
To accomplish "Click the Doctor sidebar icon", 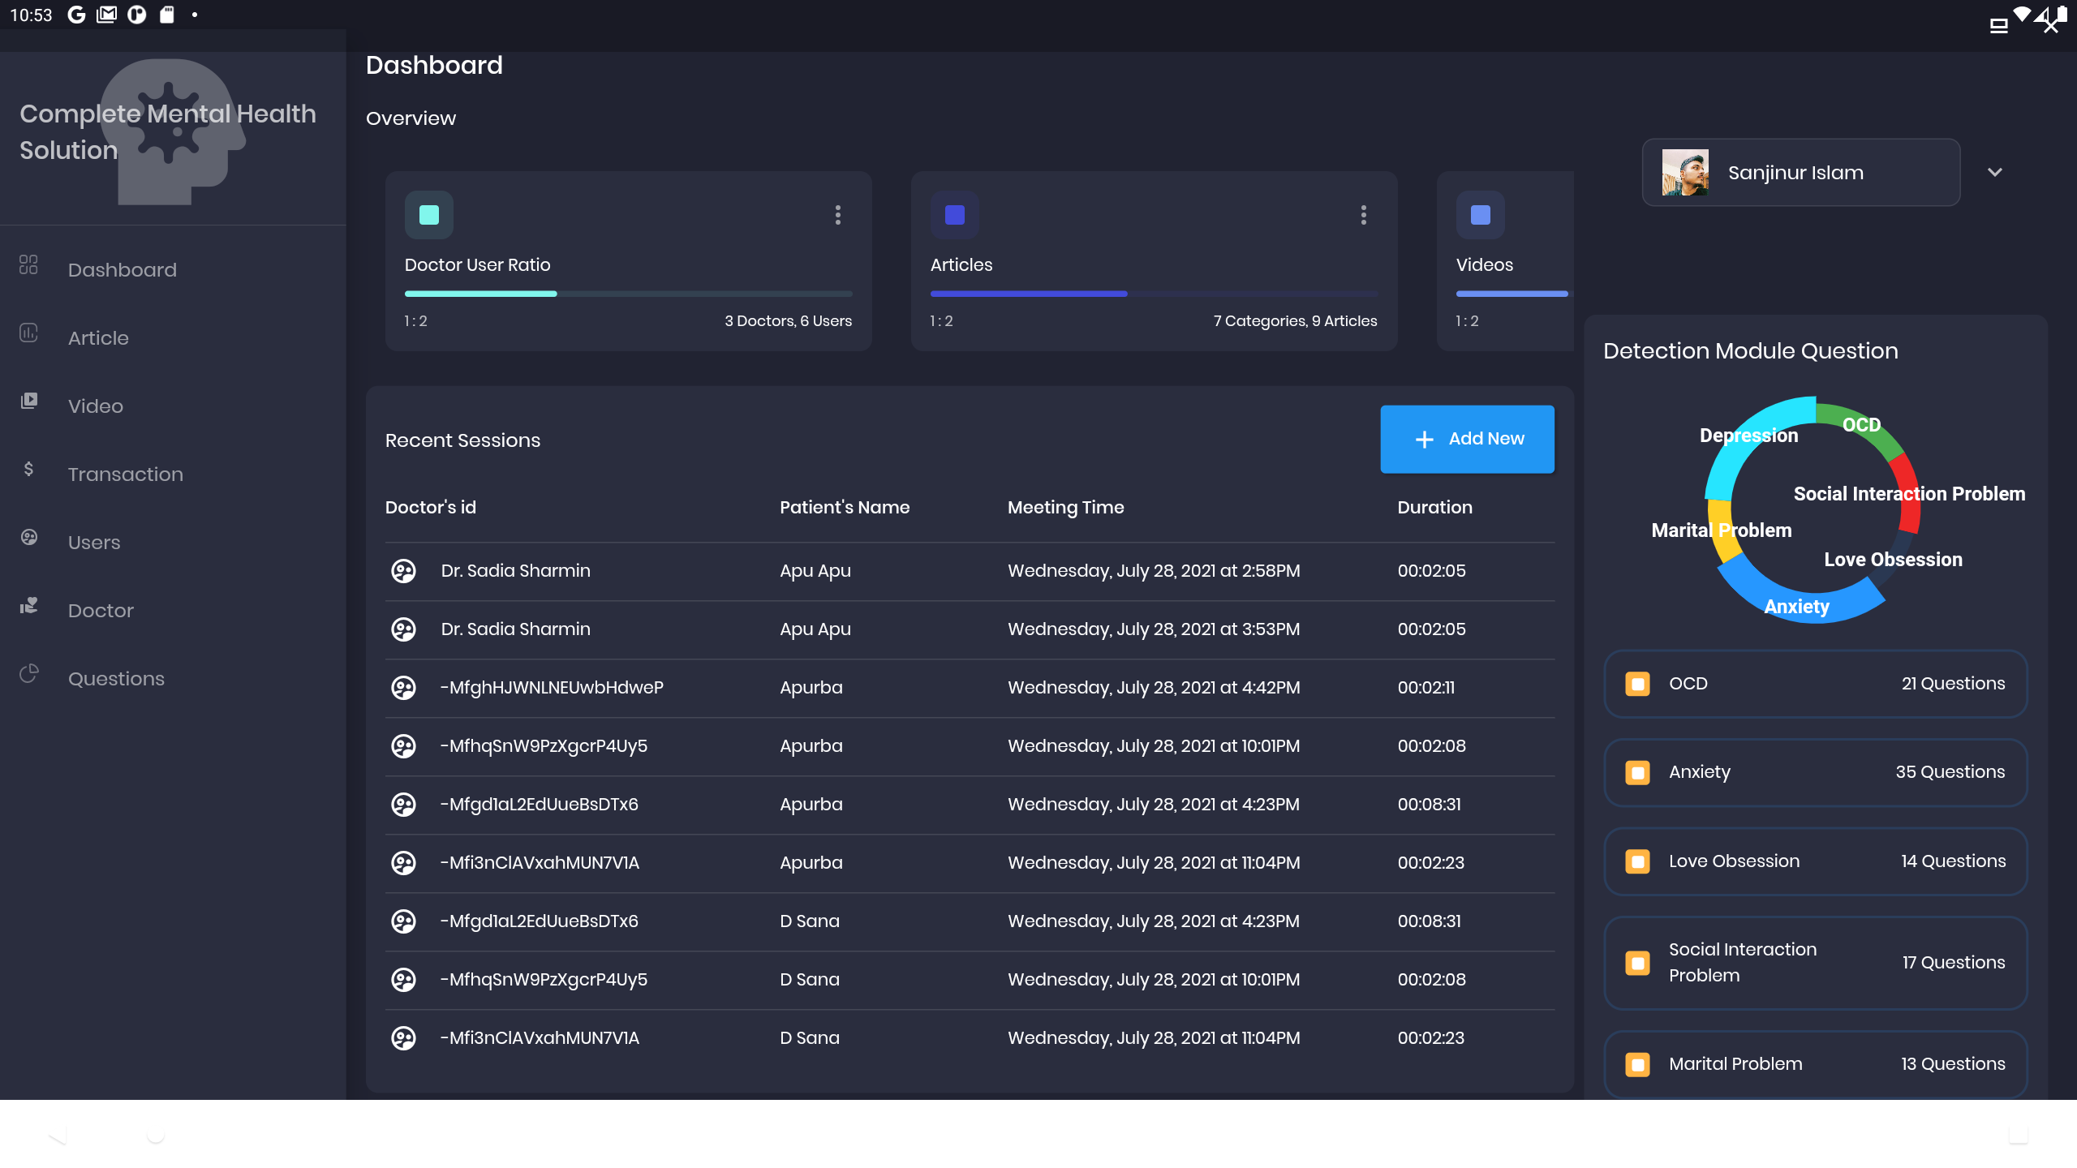I will [x=28, y=606].
